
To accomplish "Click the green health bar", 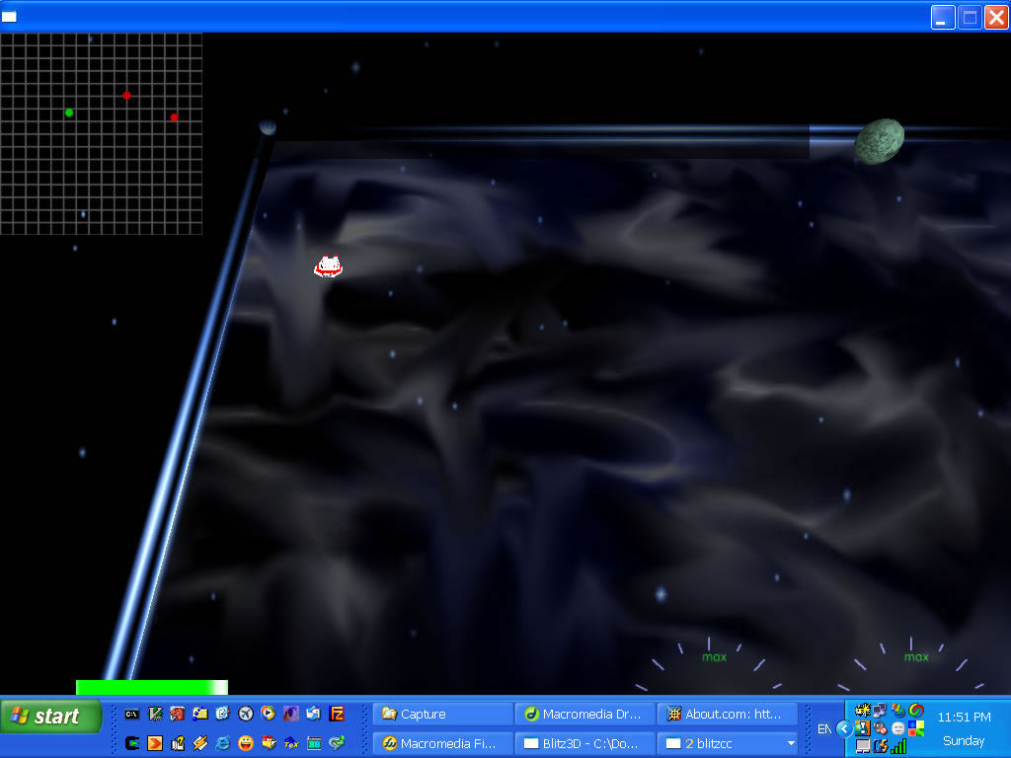I will 151,687.
